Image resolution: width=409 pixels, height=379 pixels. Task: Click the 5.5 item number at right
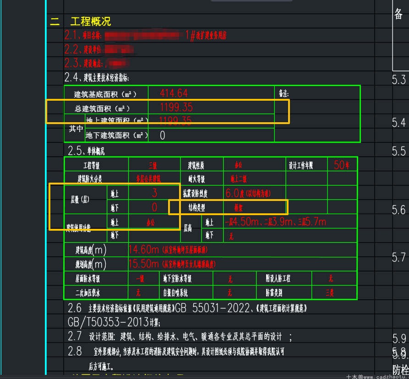399,151
